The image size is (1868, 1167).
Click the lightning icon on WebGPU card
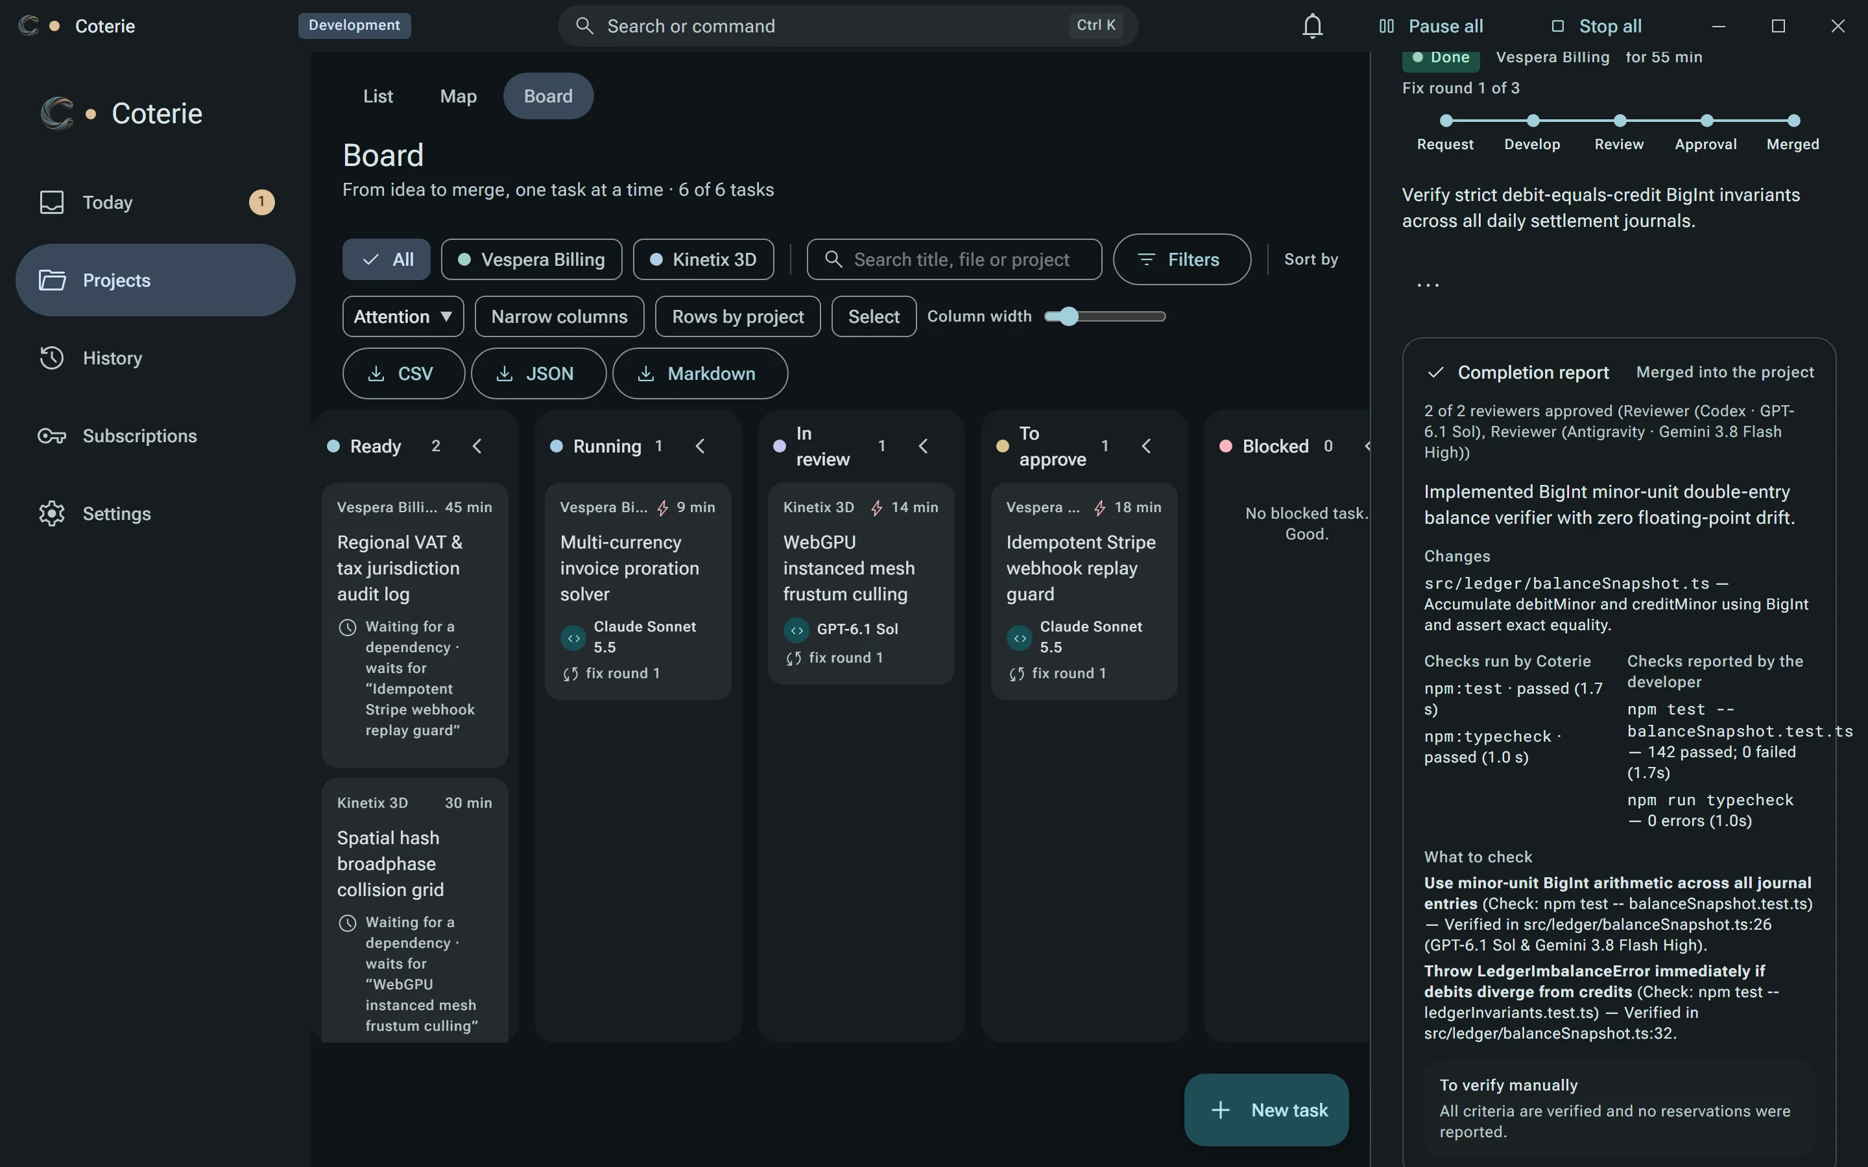pyautogui.click(x=877, y=508)
